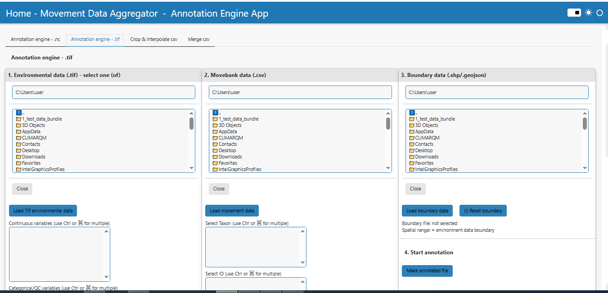Open the Crop & interpolate csv tab
608x293 pixels.
153,39
